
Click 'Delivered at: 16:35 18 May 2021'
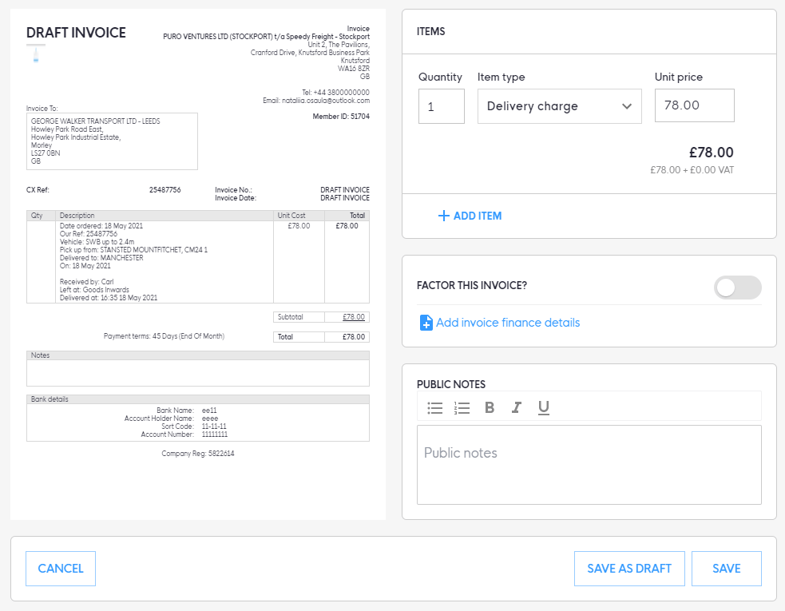(109, 298)
